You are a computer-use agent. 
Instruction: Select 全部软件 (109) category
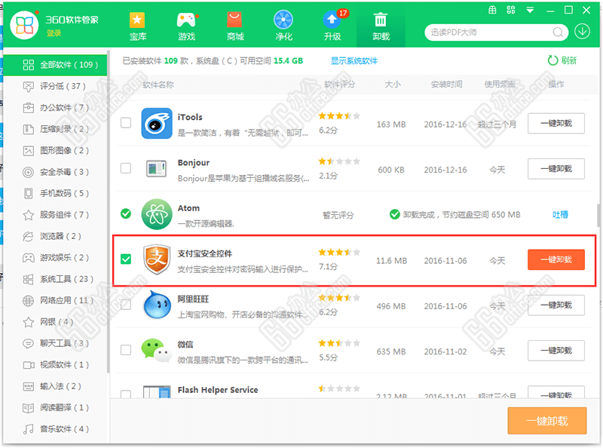(x=55, y=65)
